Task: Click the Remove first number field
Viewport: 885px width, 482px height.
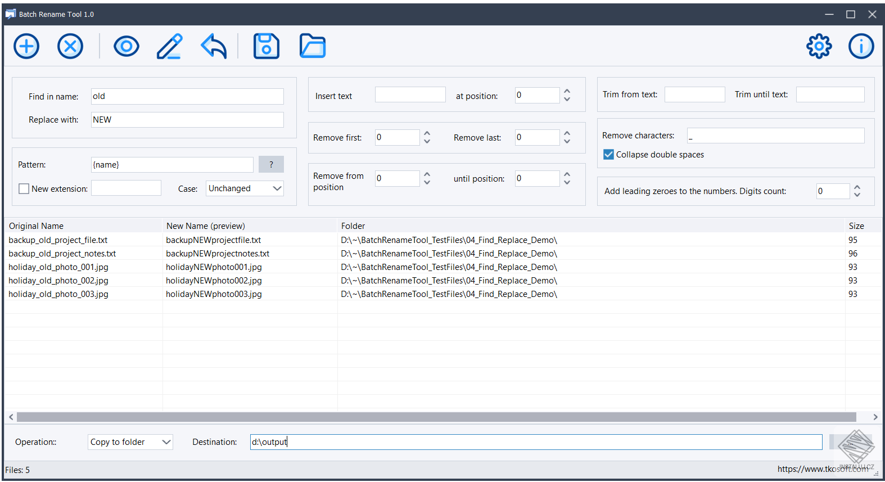Action: pos(397,137)
